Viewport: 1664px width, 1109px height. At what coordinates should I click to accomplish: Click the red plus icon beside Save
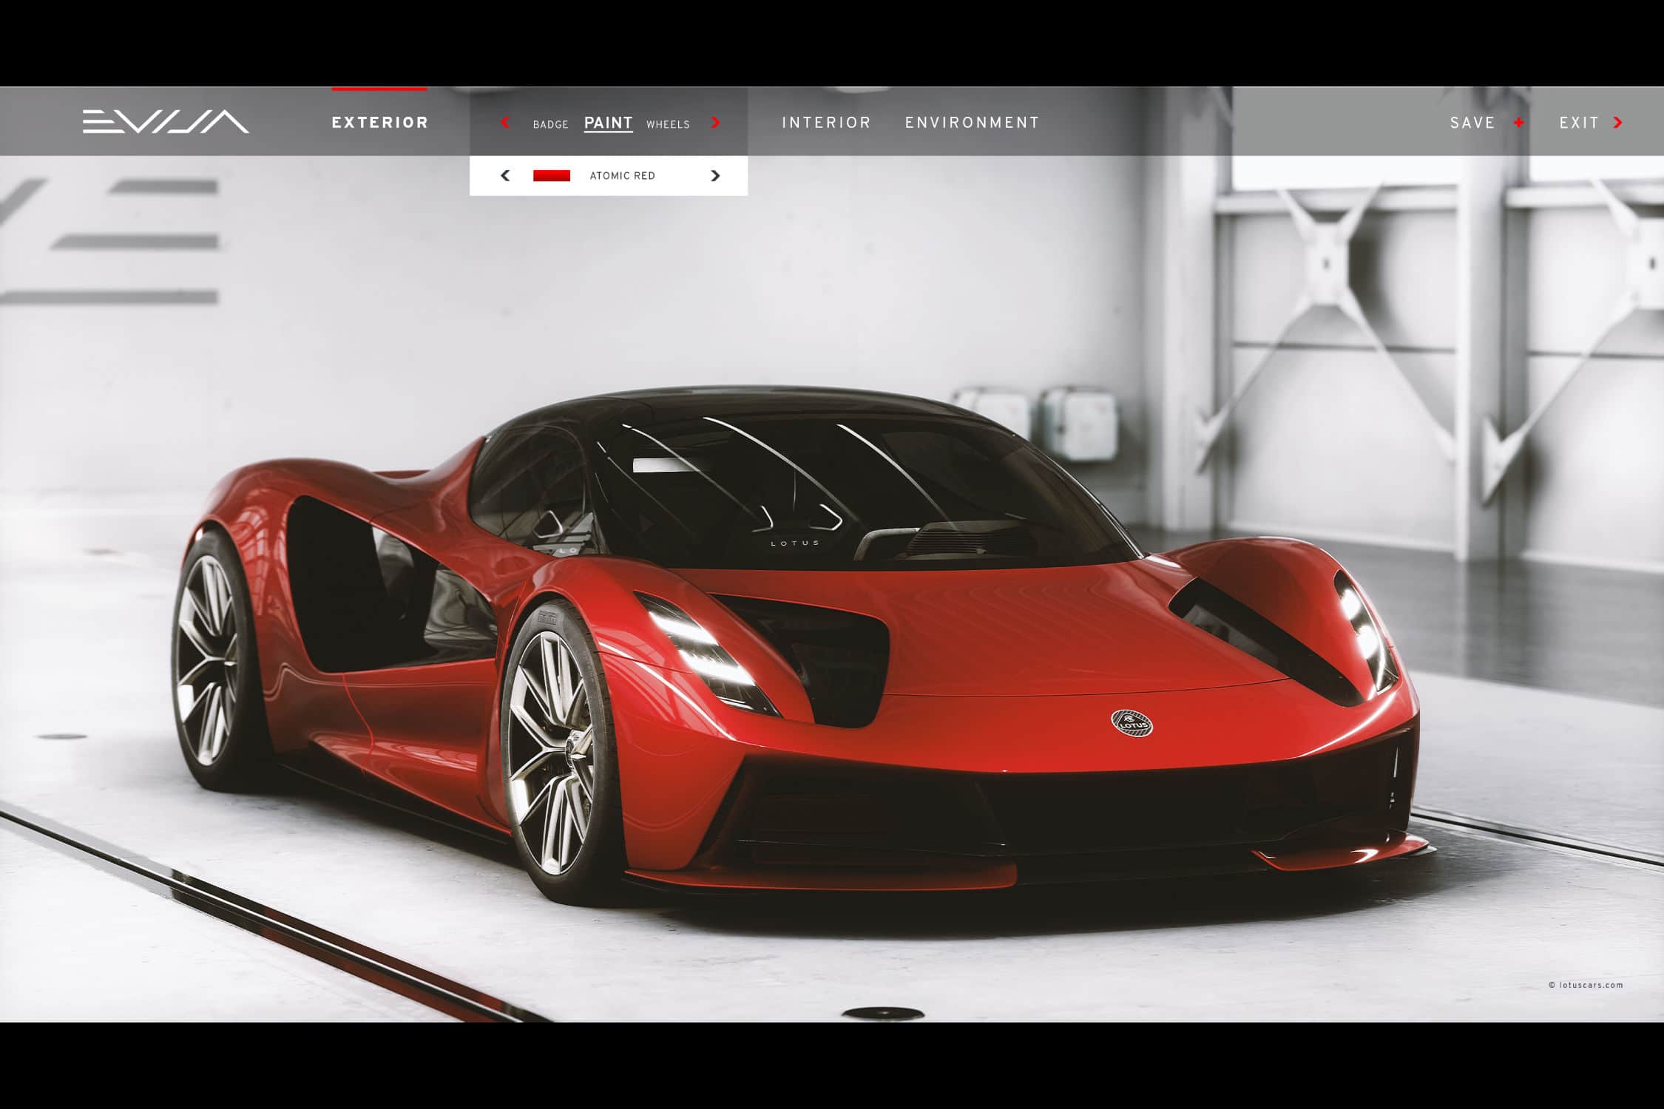click(1519, 123)
